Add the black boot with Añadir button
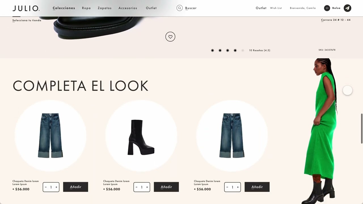The width and height of the screenshot is (363, 204). click(166, 187)
